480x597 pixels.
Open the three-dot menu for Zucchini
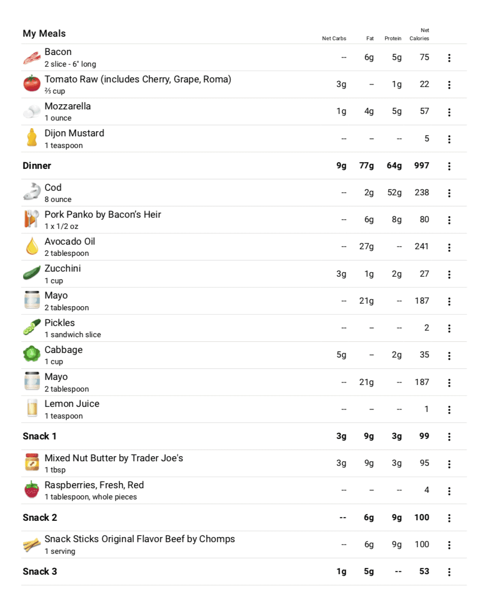(x=449, y=275)
